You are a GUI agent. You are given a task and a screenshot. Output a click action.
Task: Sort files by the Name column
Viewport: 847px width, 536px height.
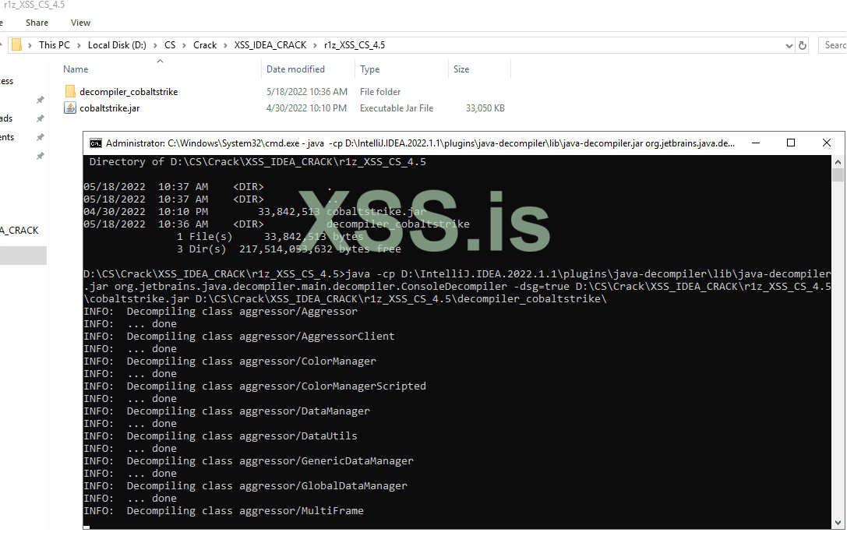click(x=76, y=69)
